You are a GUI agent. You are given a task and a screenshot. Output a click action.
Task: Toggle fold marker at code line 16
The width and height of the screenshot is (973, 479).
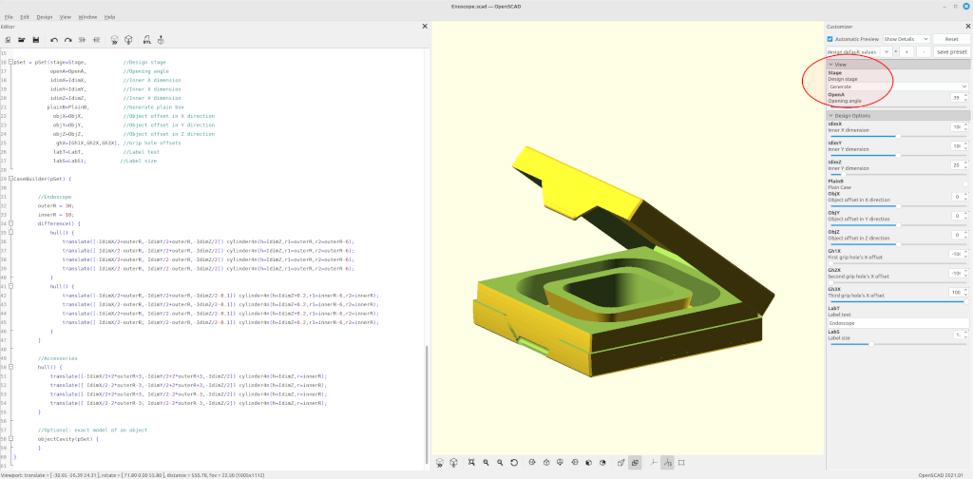pos(11,63)
